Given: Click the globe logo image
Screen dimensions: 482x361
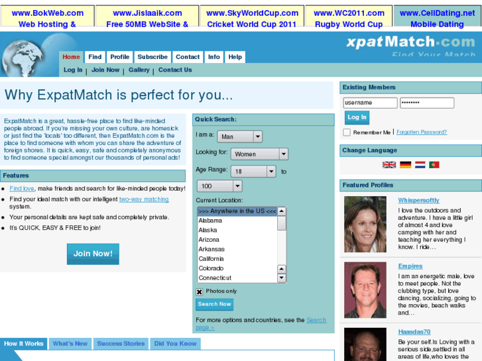Looking at the screenshot, I should (23, 58).
